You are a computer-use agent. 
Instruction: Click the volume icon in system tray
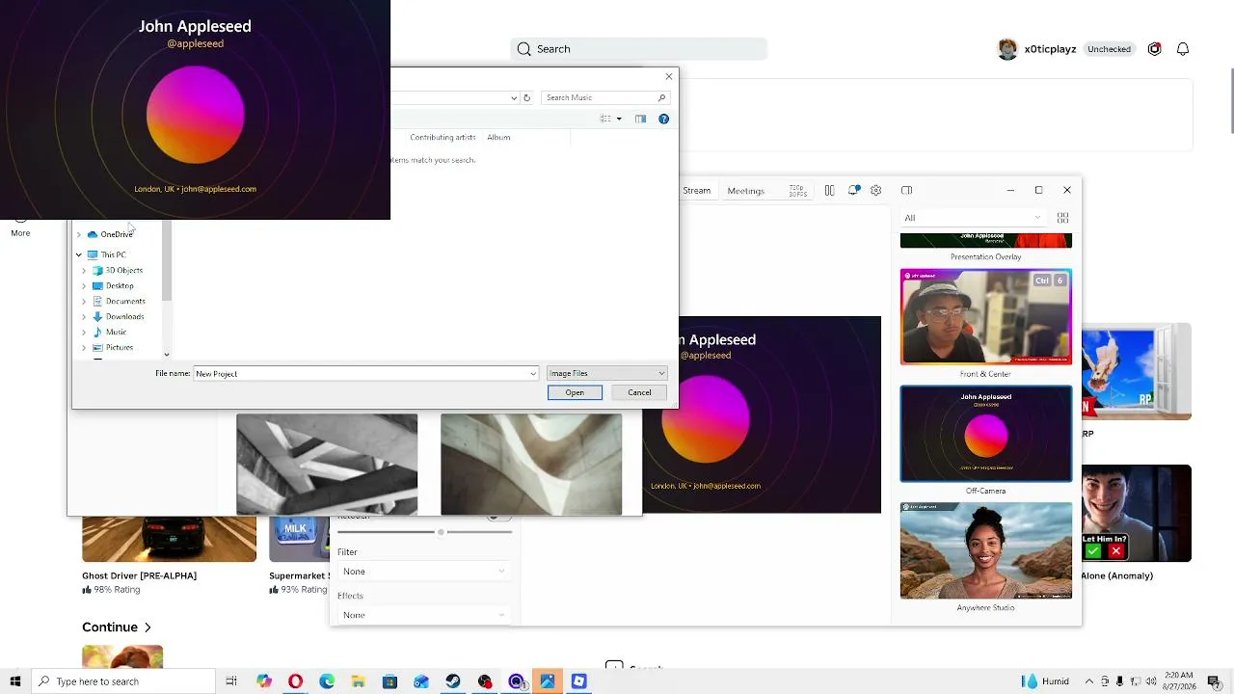click(1151, 681)
